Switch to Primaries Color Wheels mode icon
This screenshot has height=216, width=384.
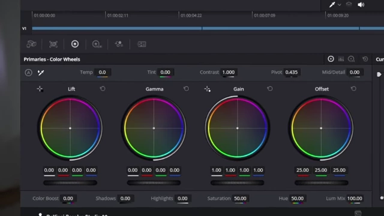[x=331, y=59]
